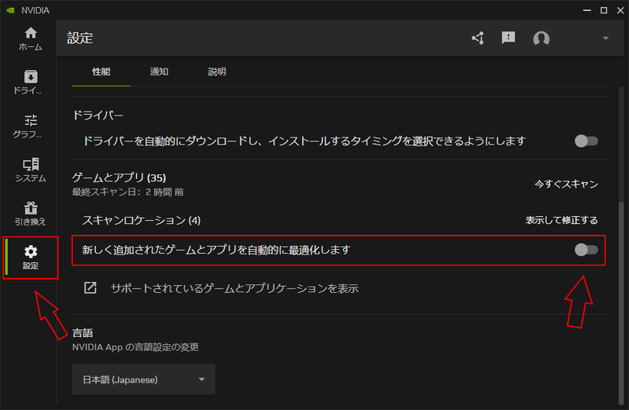Toggle auto-optimize newly added games switch

586,250
